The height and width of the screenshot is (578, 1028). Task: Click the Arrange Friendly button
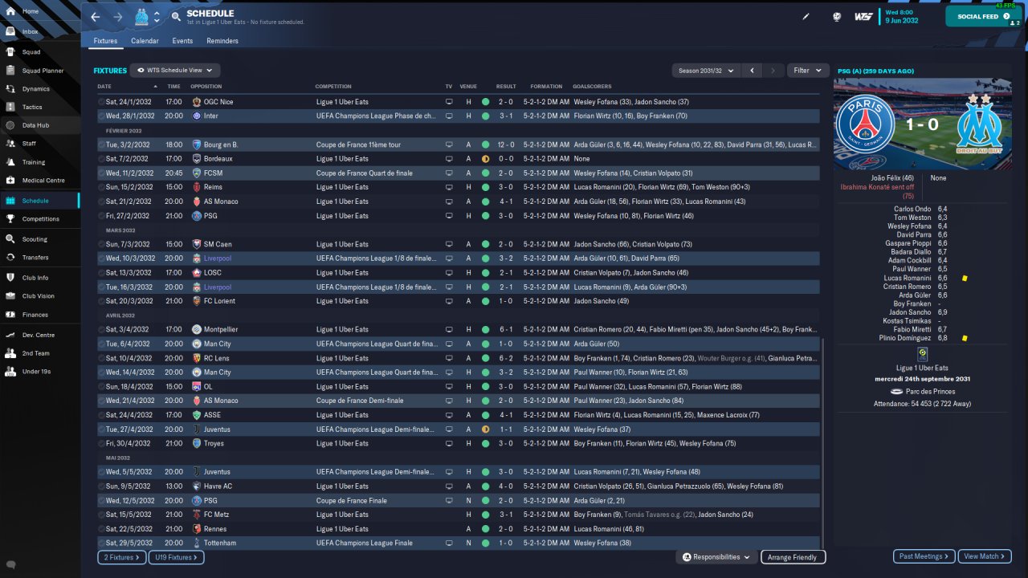(x=793, y=557)
